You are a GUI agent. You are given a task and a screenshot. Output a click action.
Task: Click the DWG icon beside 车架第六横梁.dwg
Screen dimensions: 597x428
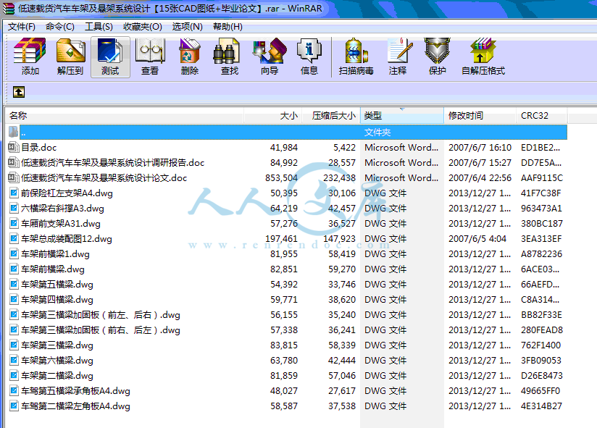point(14,360)
